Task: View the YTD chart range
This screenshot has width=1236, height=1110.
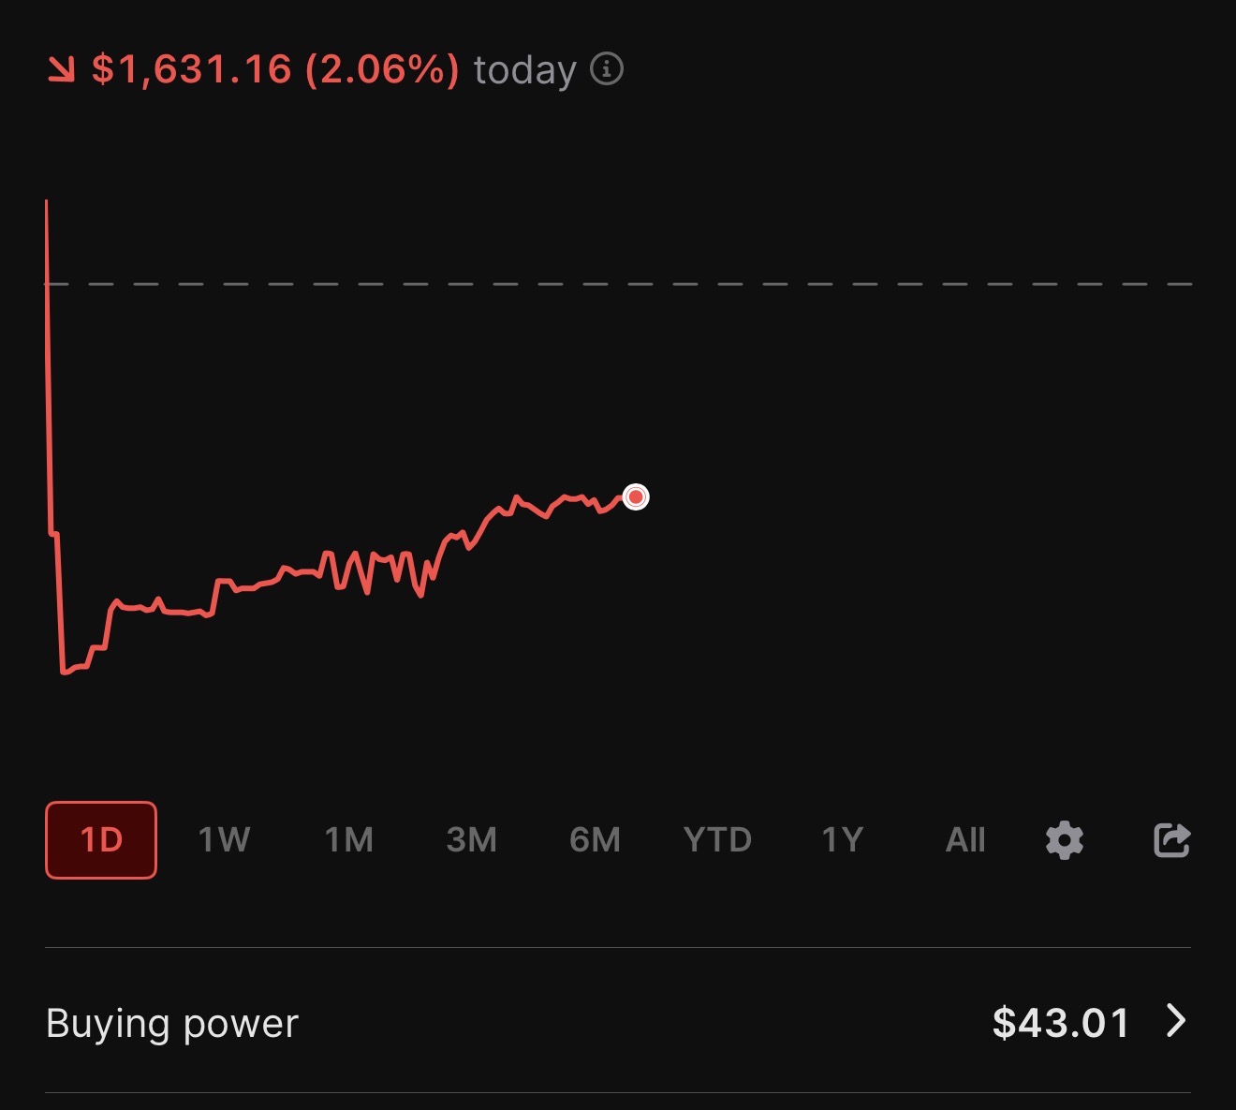Action: pos(718,840)
